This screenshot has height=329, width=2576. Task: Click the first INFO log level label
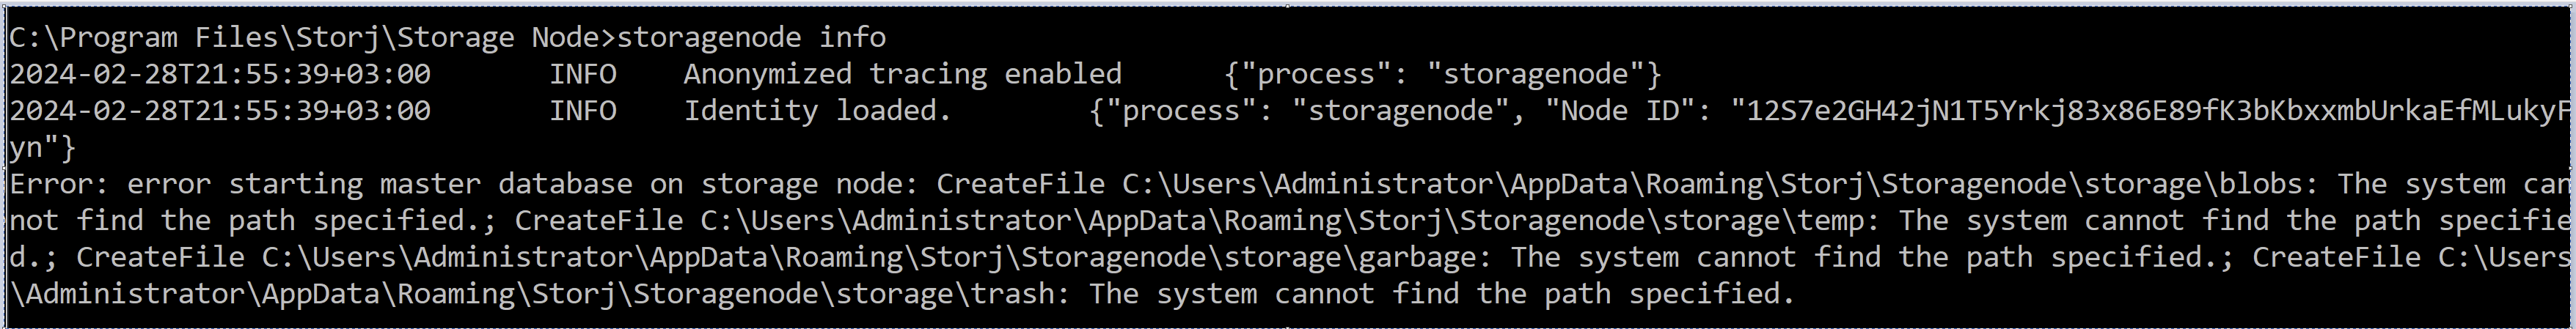pos(583,74)
